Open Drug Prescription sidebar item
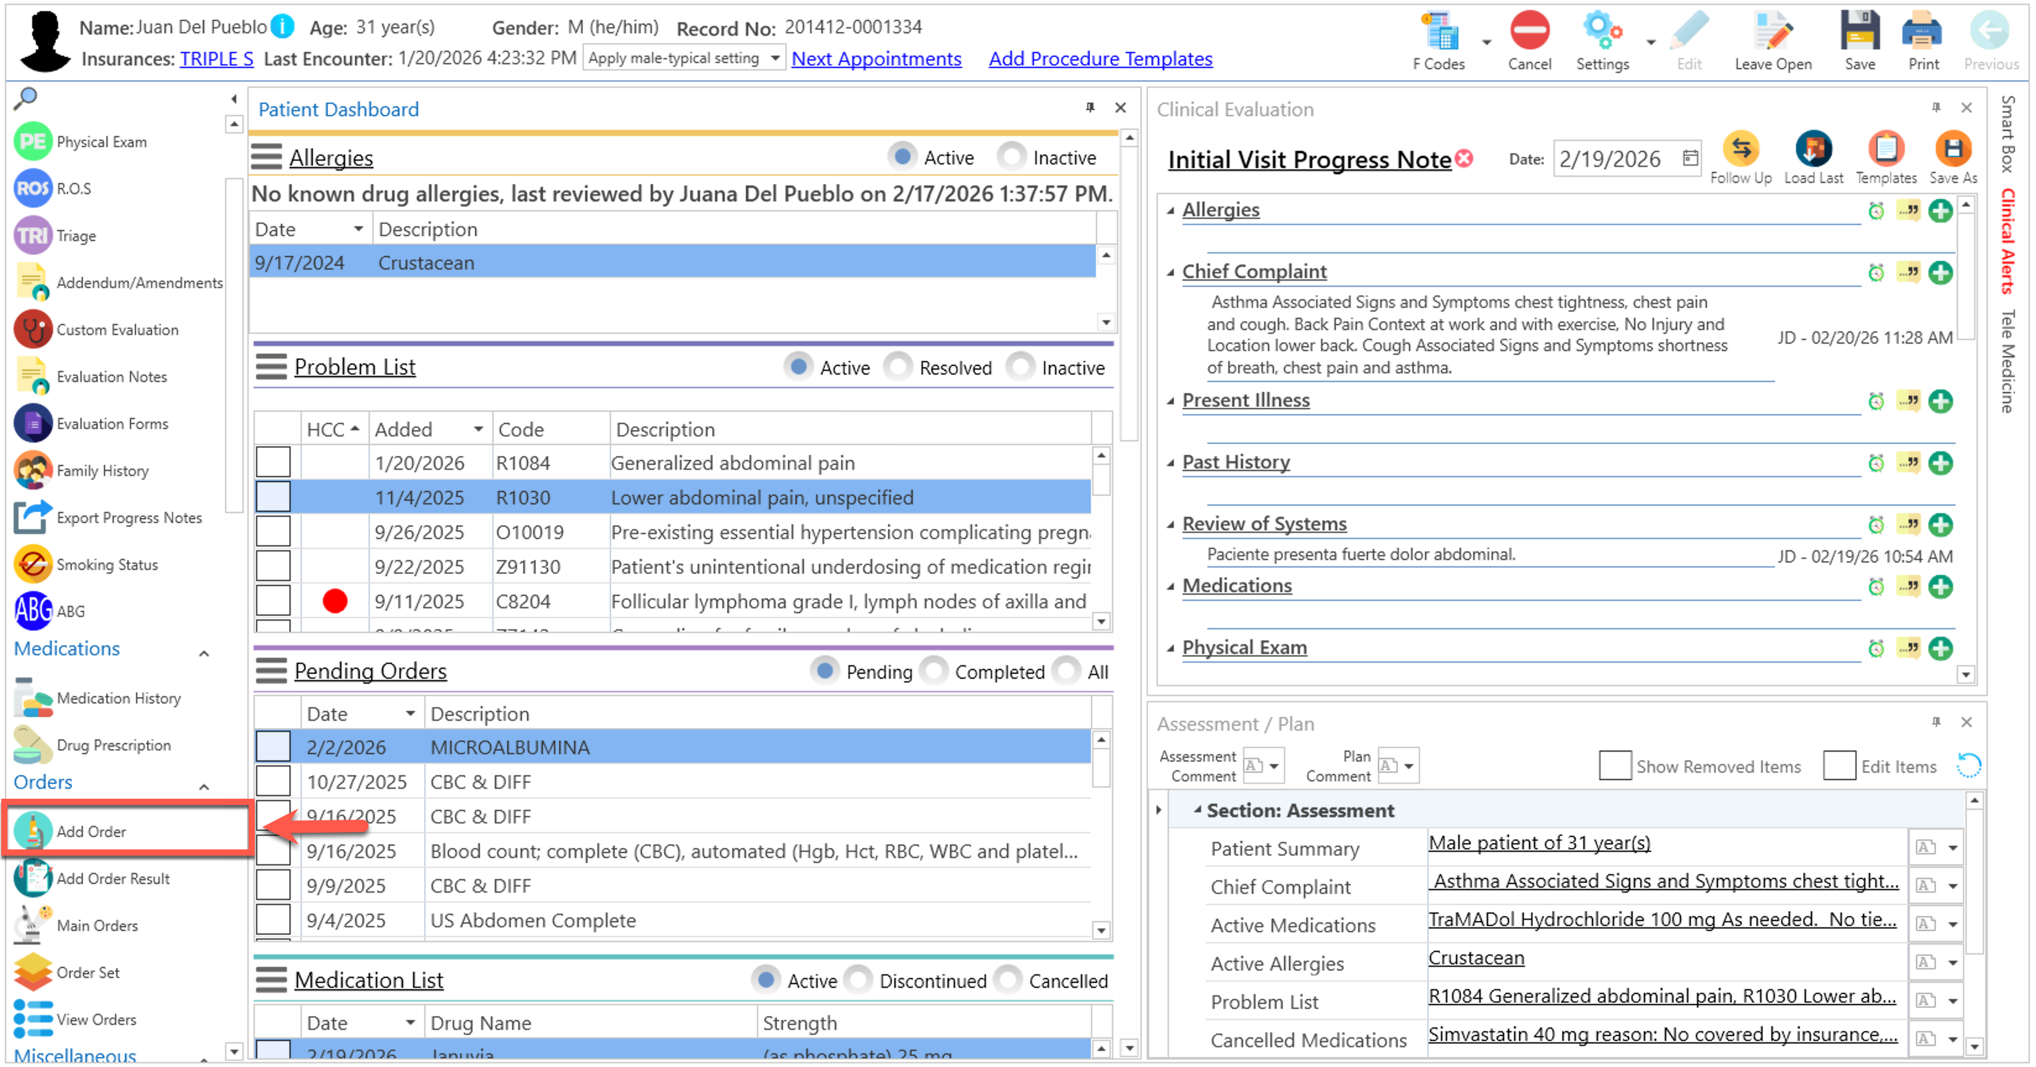Viewport: 2036px width, 1067px height. coord(113,745)
